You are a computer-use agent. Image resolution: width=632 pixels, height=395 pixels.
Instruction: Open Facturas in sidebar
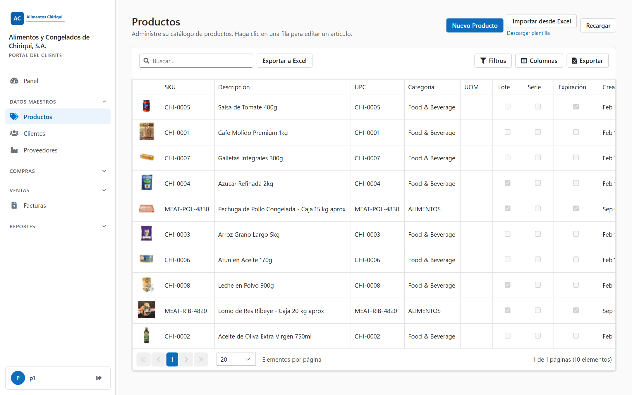coord(58,205)
